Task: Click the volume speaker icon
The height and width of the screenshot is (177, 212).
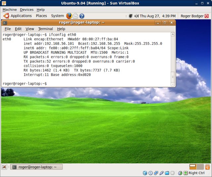Action: point(136,16)
